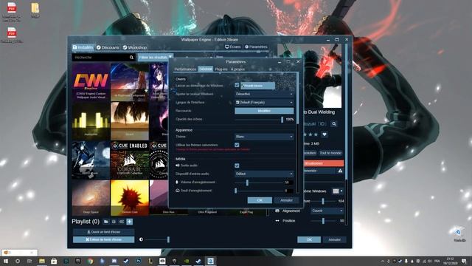Viewport: 472px width, 266px height.
Task: Click the warning triangle icon
Action: pos(340,171)
